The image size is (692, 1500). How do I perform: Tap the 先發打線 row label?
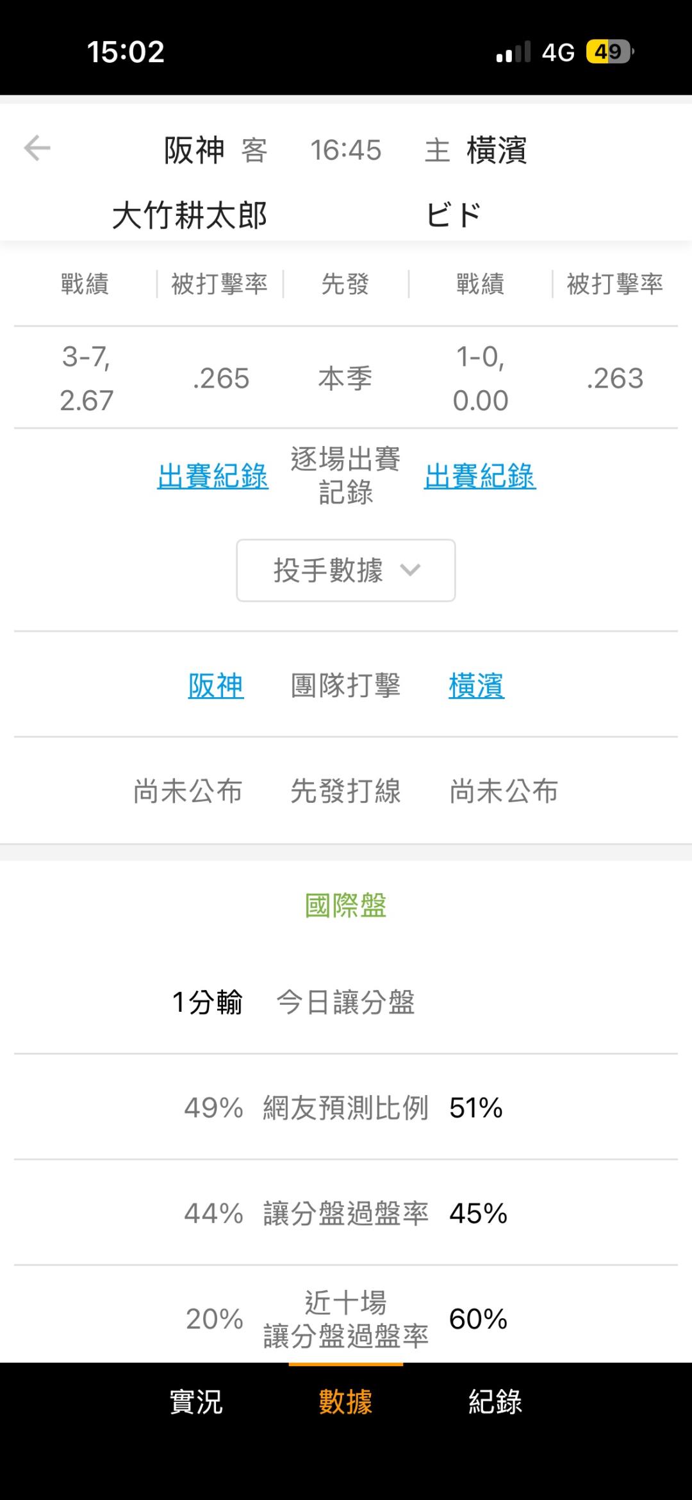[x=346, y=791]
